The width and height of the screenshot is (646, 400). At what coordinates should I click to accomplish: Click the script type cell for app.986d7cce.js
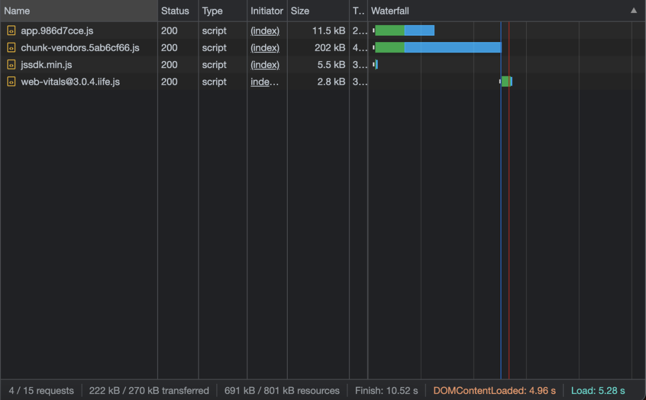click(x=214, y=30)
